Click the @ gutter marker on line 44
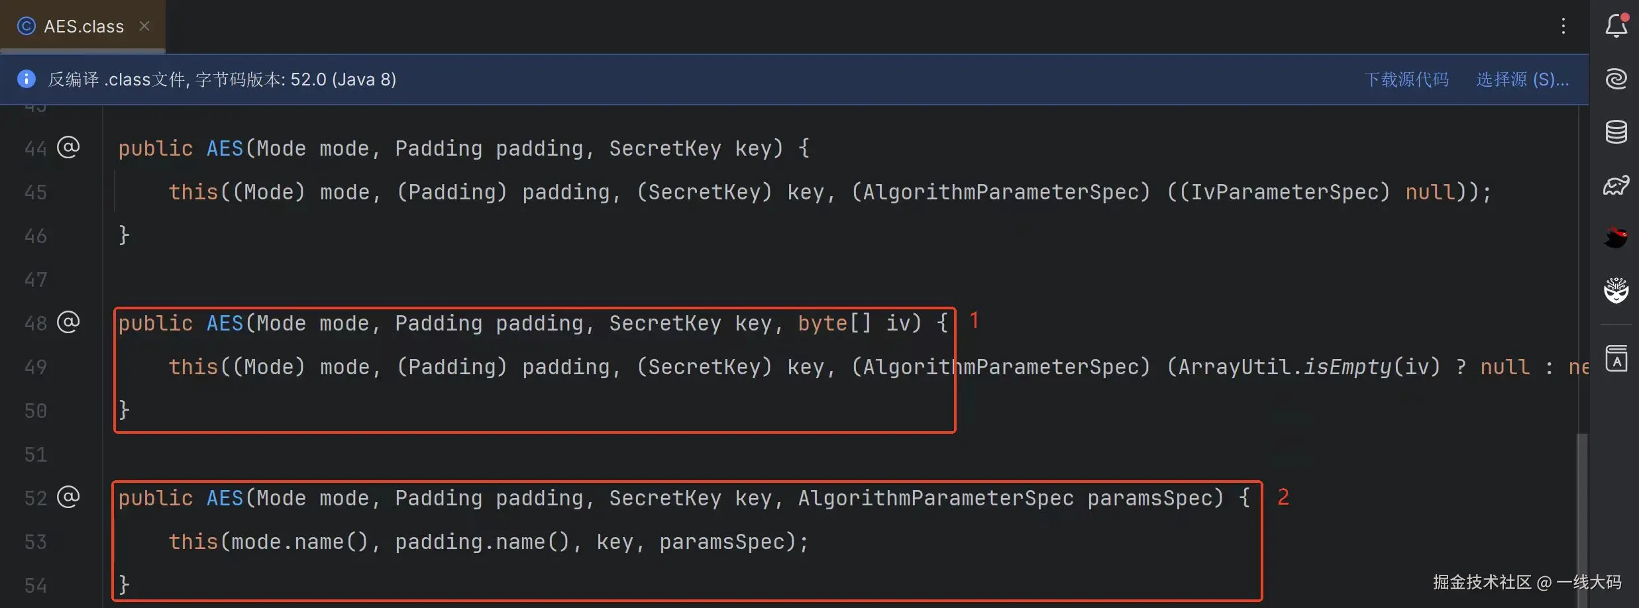This screenshot has height=608, width=1639. pos(68,147)
